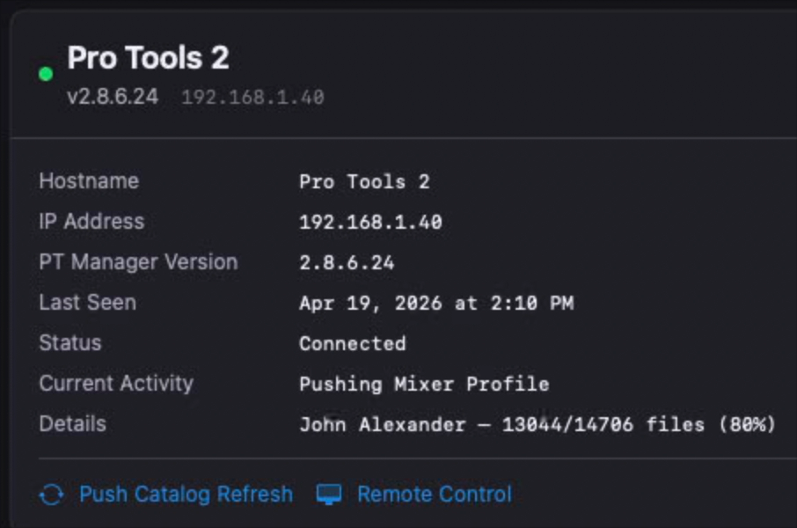Select the John Alexander file progress details

point(537,425)
